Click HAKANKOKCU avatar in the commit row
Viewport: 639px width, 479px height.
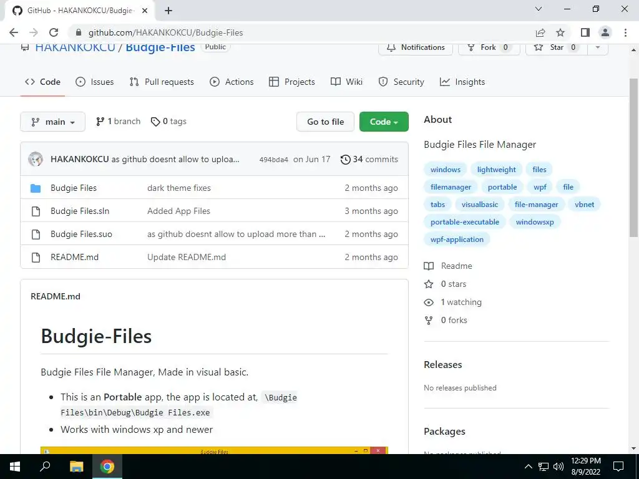36,159
